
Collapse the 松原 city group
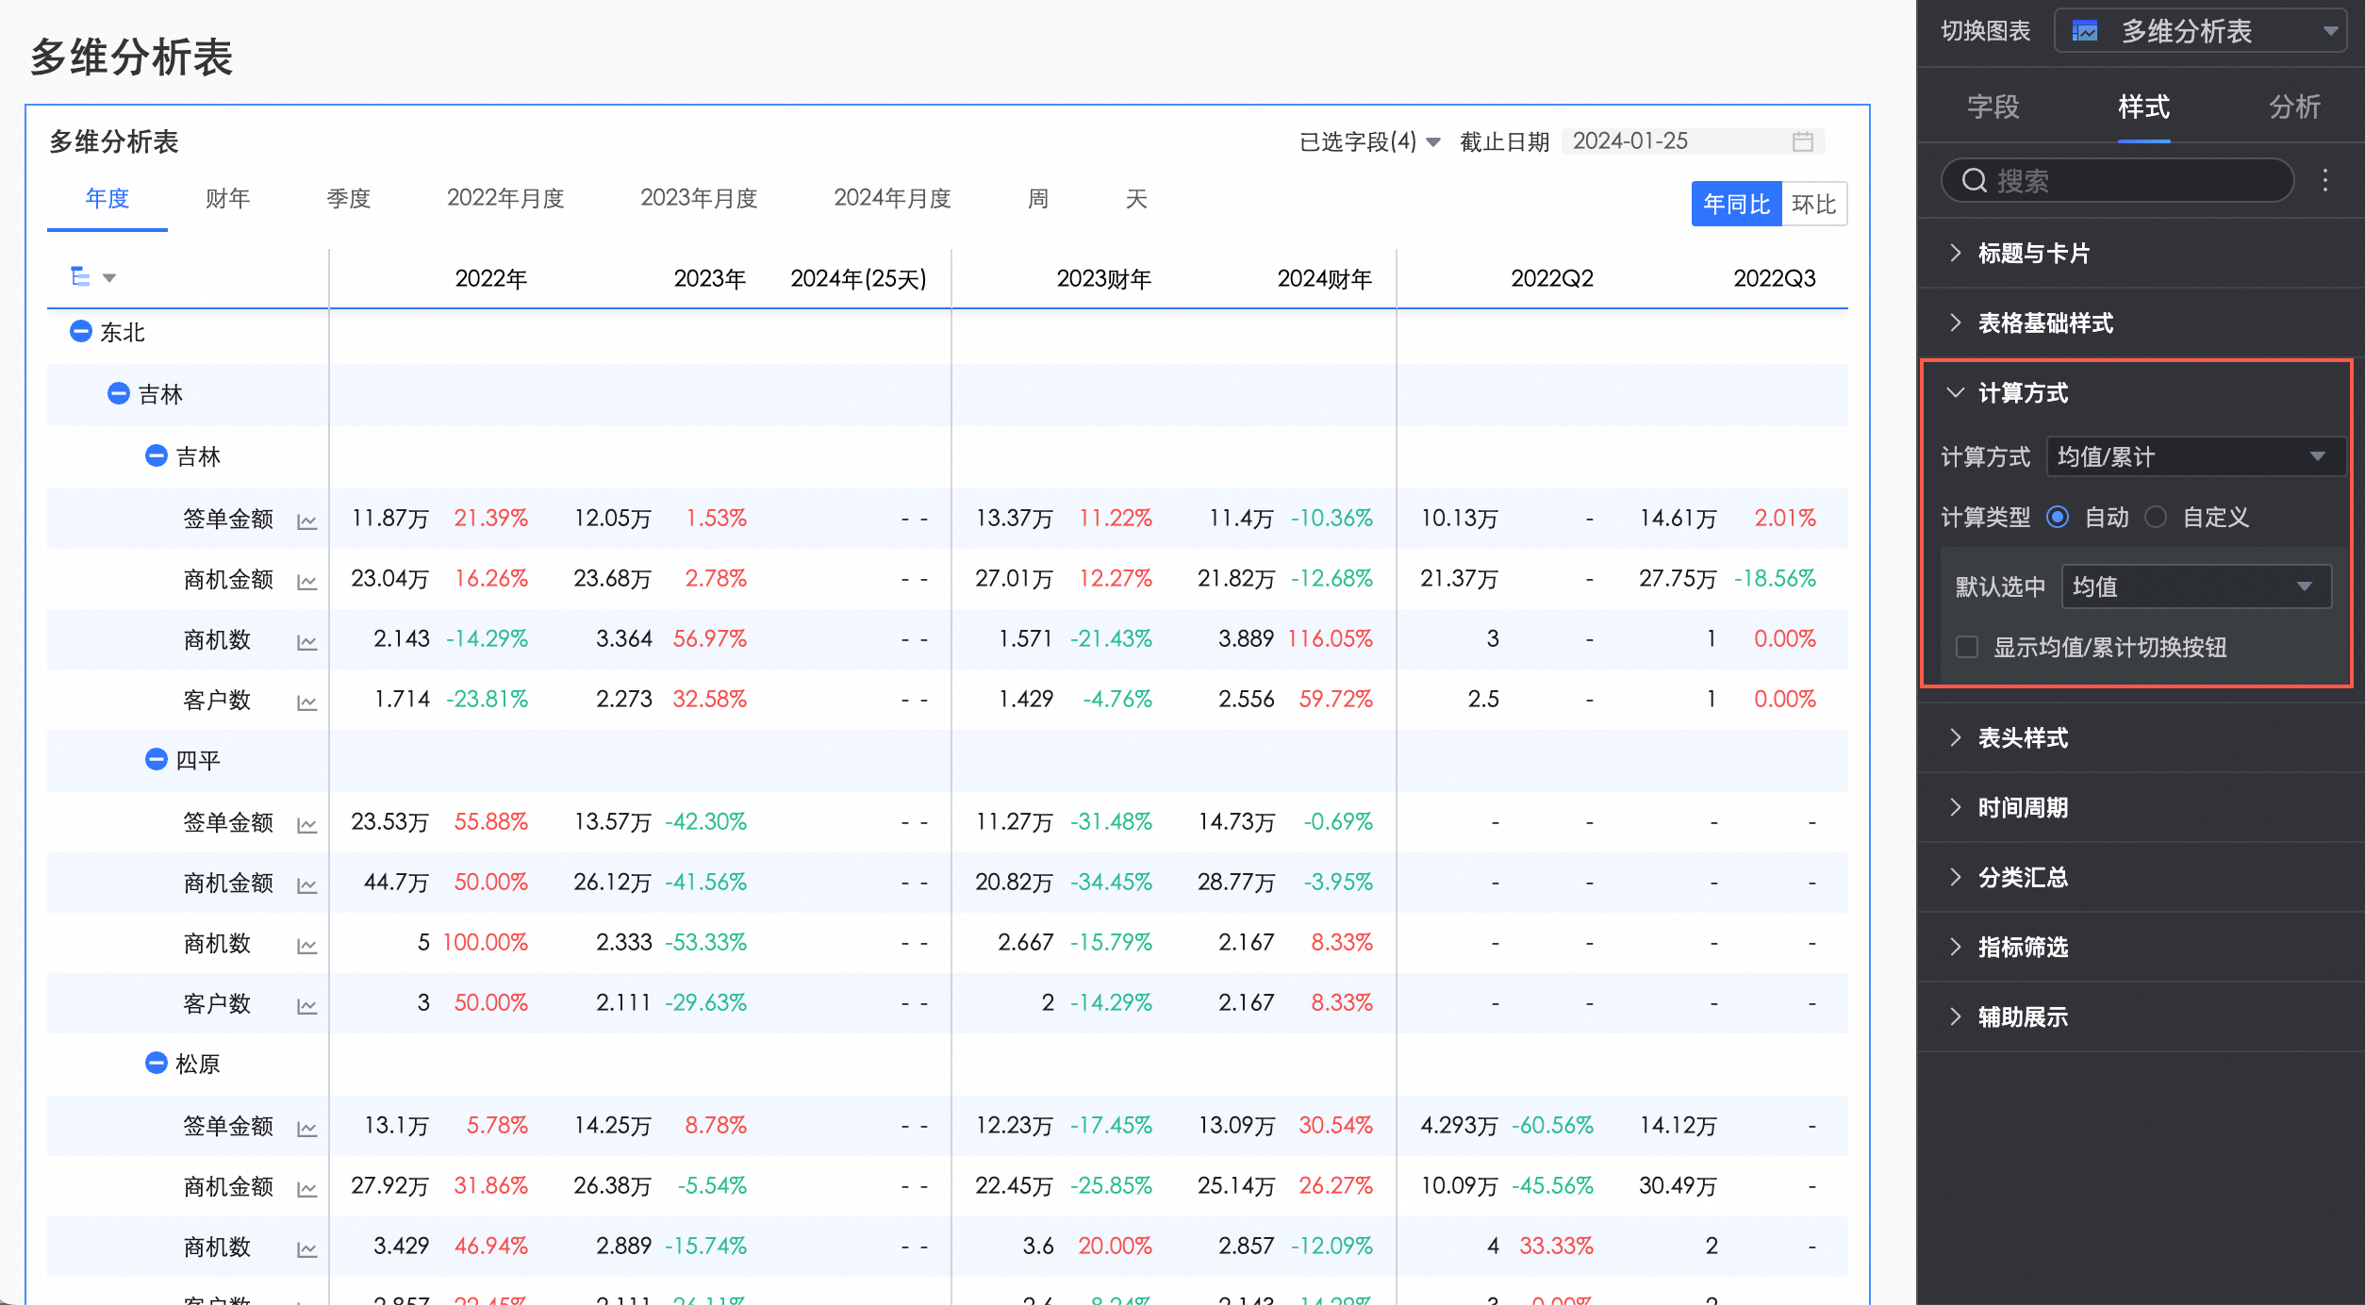pyautogui.click(x=156, y=1063)
